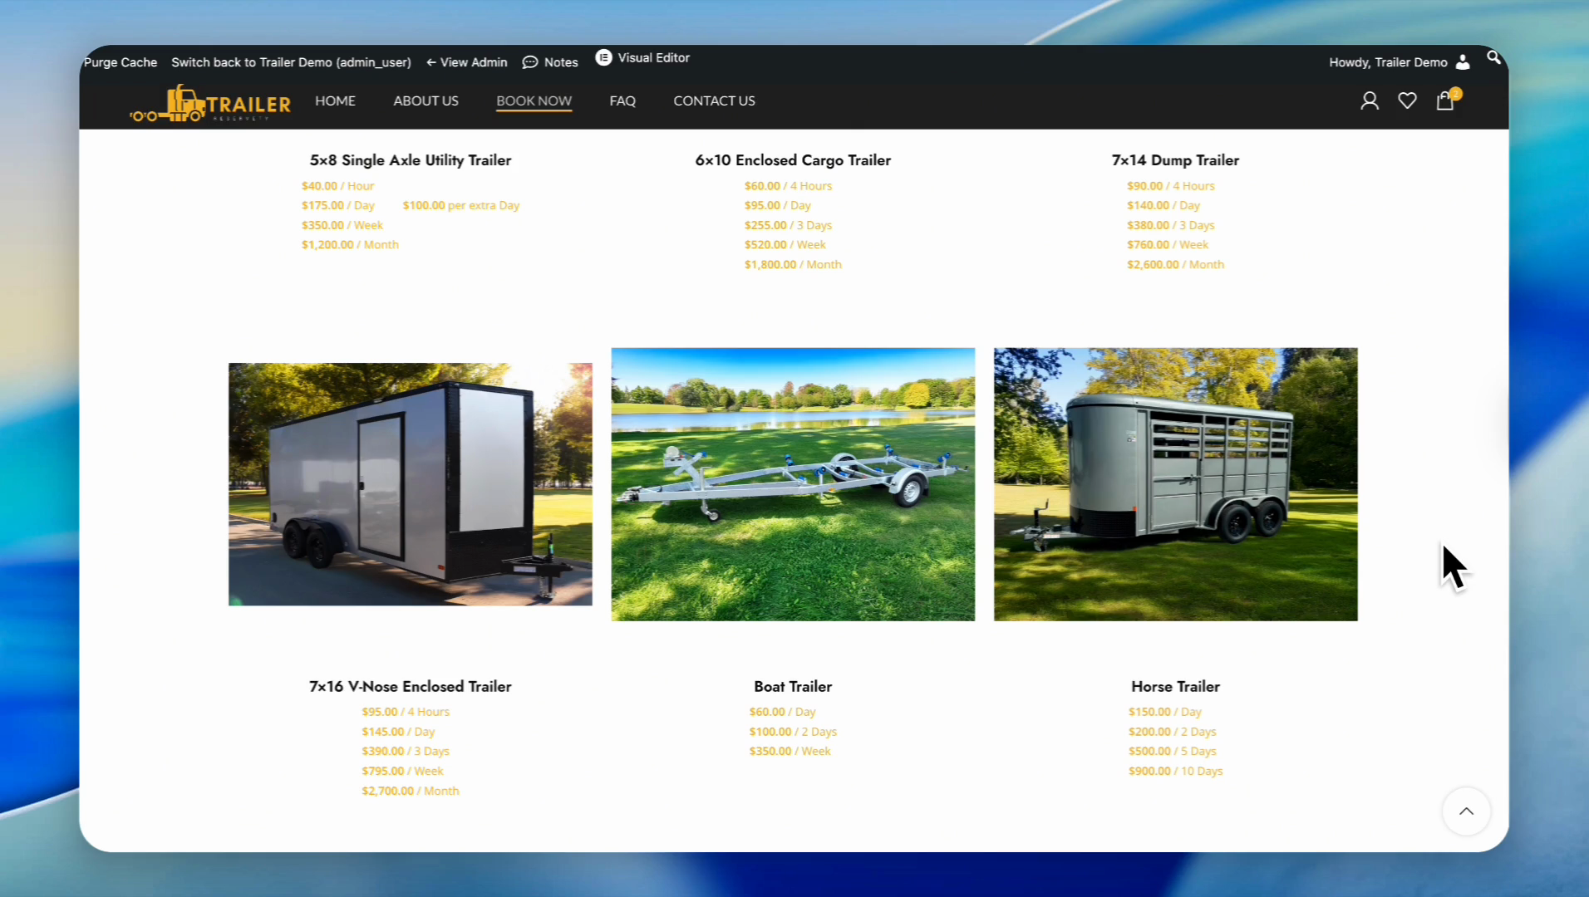Select BOOK NOW in the navigation
Image resolution: width=1589 pixels, height=897 pixels.
pyautogui.click(x=534, y=100)
